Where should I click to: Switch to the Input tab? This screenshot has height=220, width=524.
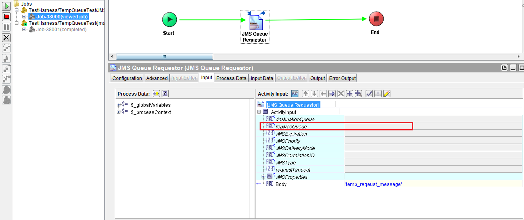coord(206,78)
